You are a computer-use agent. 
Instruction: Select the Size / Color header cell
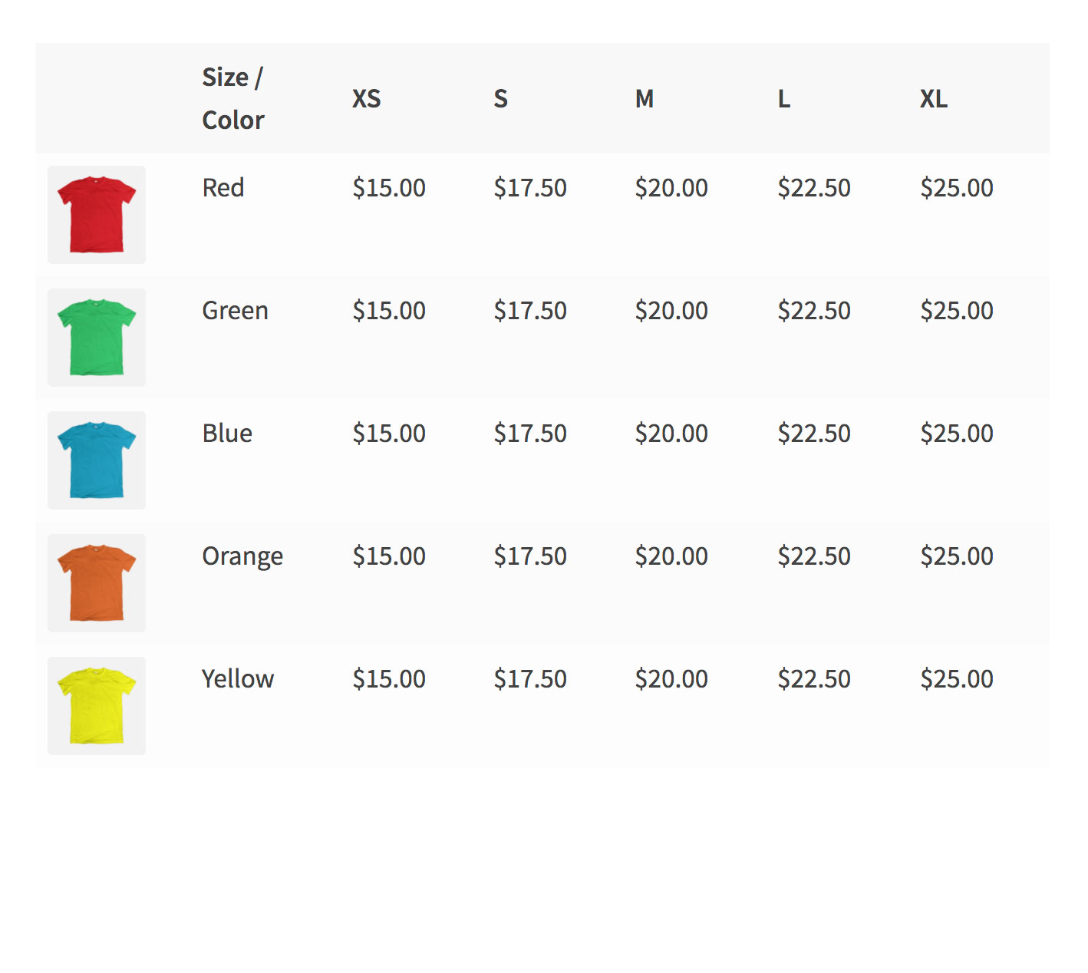coord(232,99)
